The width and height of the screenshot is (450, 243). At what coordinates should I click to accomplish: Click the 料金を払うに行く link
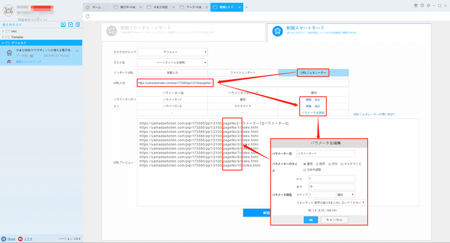(x=33, y=20)
